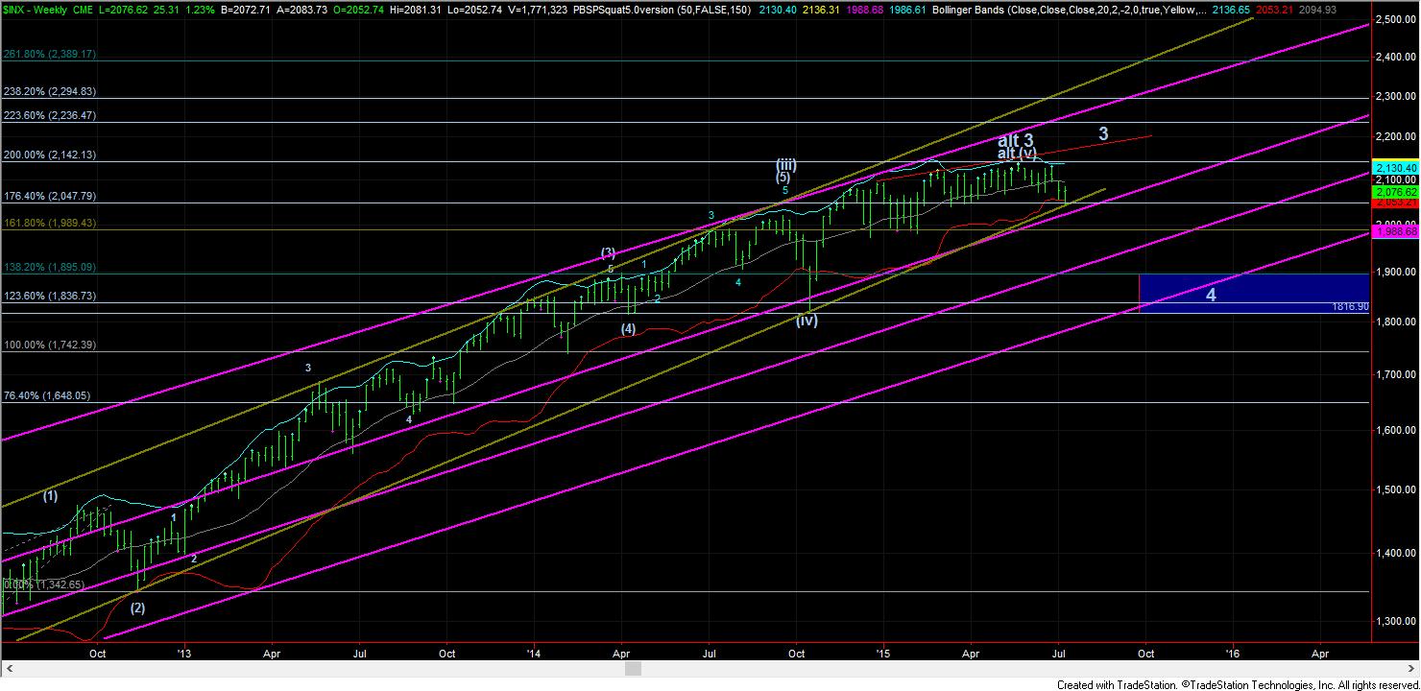The height and width of the screenshot is (691, 1421).
Task: Select the 1,988.68 magenta price tag
Action: [1395, 231]
